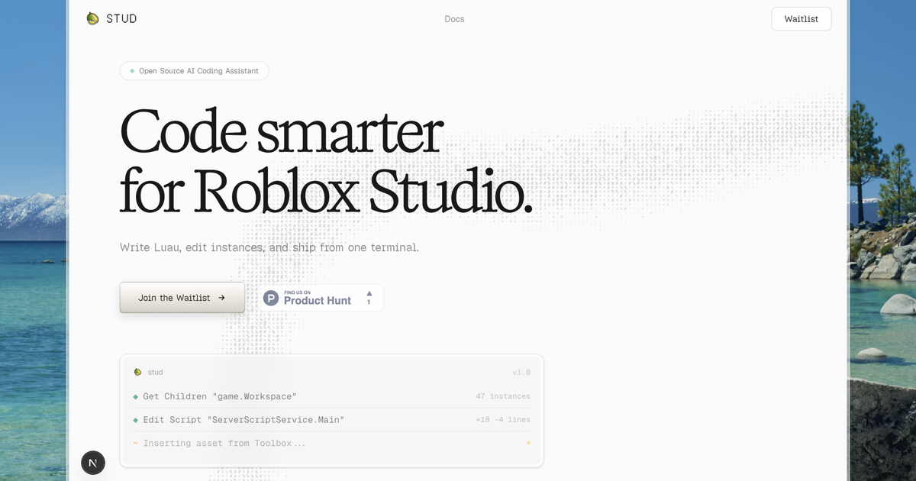
Task: Click the "47 instances" count label
Action: pos(502,397)
